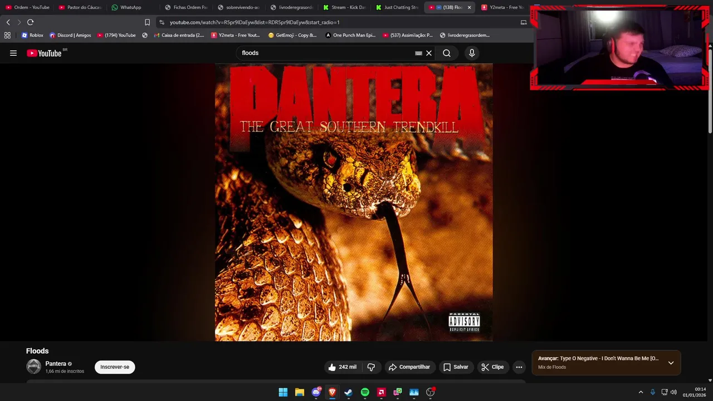Open the Y2meta bookmark
This screenshot has height=401, width=713.
tap(235, 35)
